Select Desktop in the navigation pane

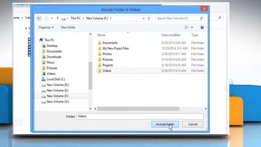point(52,46)
